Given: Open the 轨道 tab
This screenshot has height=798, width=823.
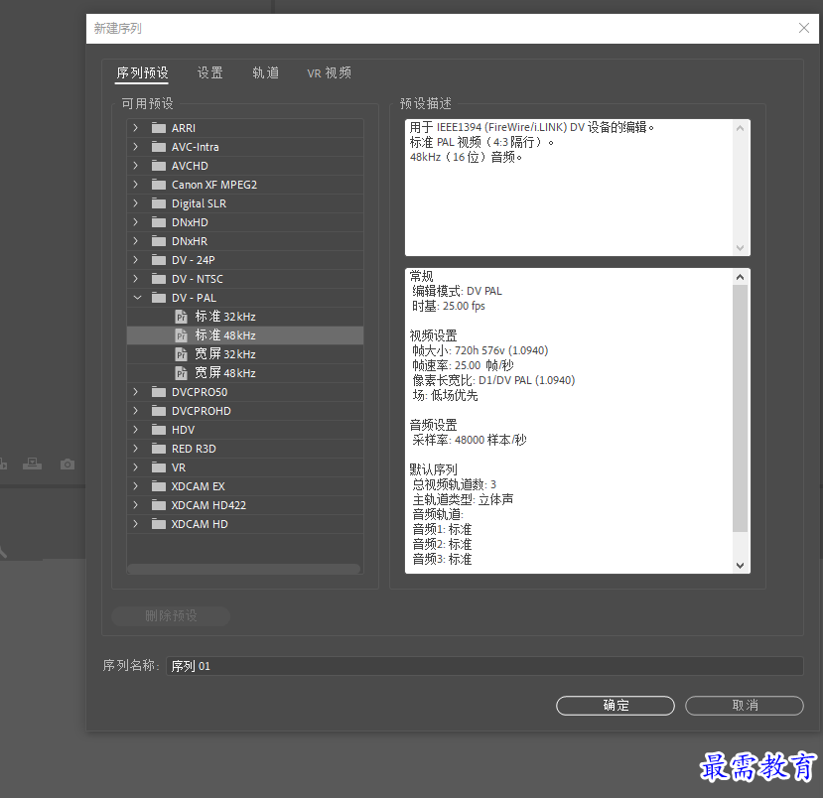Looking at the screenshot, I should tap(266, 72).
